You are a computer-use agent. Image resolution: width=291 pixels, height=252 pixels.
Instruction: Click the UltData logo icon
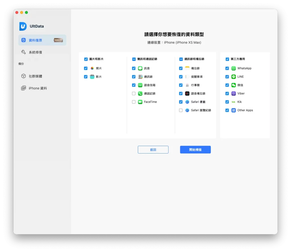23,26
